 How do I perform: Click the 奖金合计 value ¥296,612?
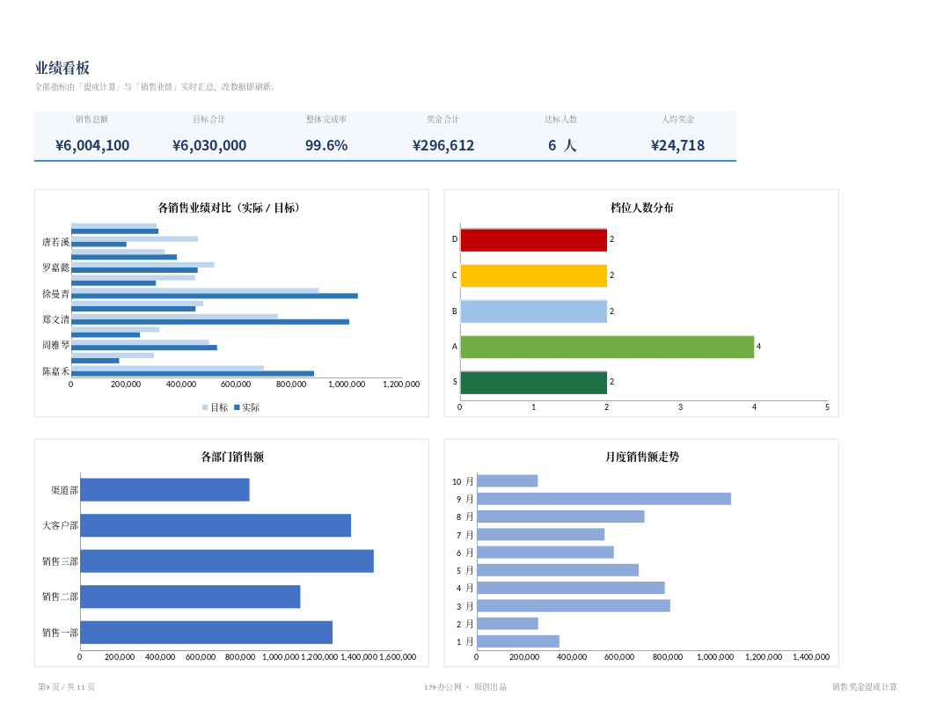pyautogui.click(x=443, y=145)
